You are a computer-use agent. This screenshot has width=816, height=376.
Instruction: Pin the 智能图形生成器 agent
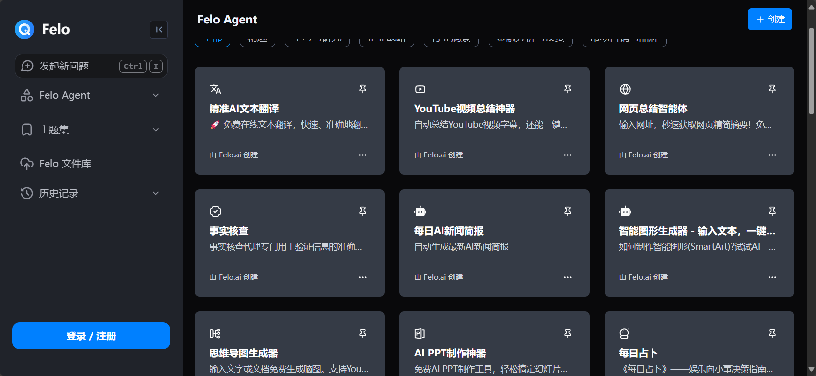pos(772,211)
